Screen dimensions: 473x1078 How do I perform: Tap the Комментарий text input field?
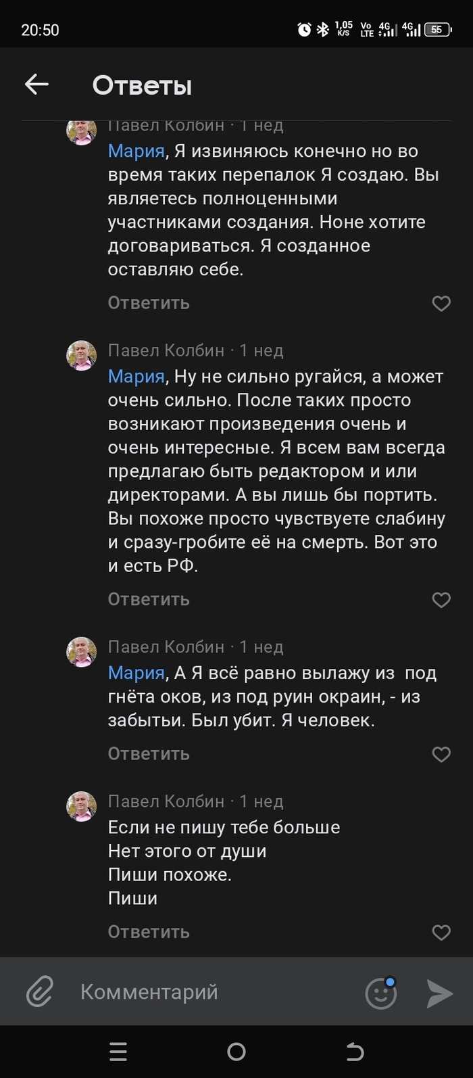pyautogui.click(x=203, y=992)
